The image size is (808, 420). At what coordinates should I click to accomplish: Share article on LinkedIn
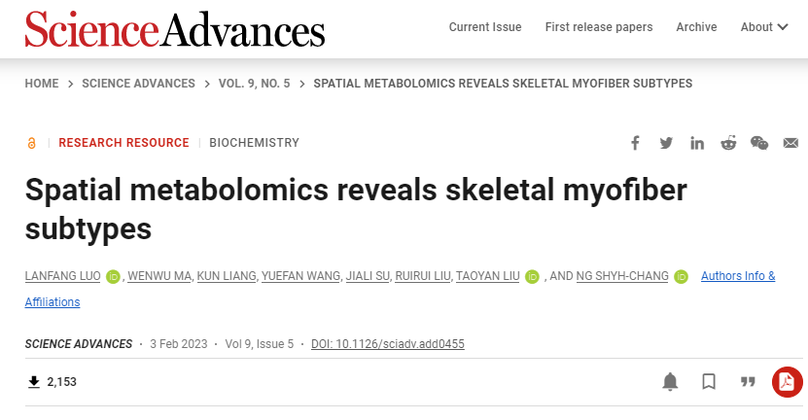click(x=697, y=143)
